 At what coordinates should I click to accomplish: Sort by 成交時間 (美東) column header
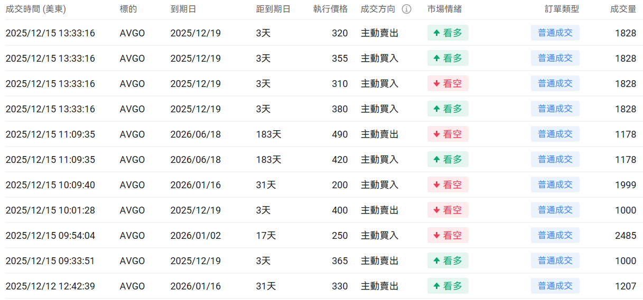point(35,9)
